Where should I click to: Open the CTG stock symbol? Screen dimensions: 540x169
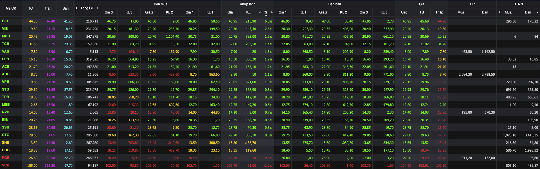(6, 135)
